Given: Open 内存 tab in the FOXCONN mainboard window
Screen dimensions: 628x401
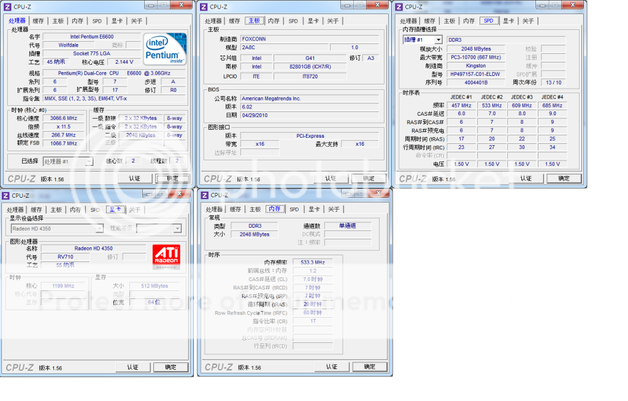Looking at the screenshot, I should tap(274, 21).
